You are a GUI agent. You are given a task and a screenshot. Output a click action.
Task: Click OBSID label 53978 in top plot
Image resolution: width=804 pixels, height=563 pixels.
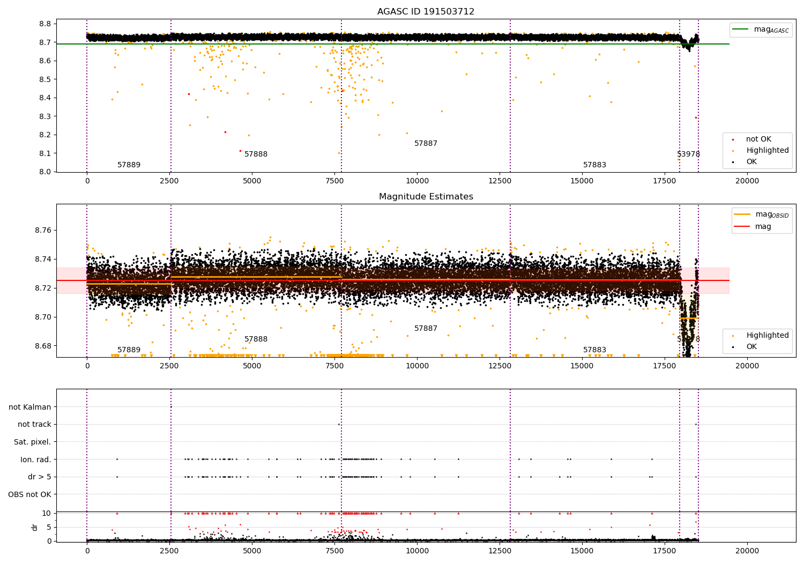click(x=688, y=154)
